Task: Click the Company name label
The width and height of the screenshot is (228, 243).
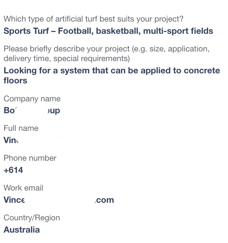Action: [32, 99]
